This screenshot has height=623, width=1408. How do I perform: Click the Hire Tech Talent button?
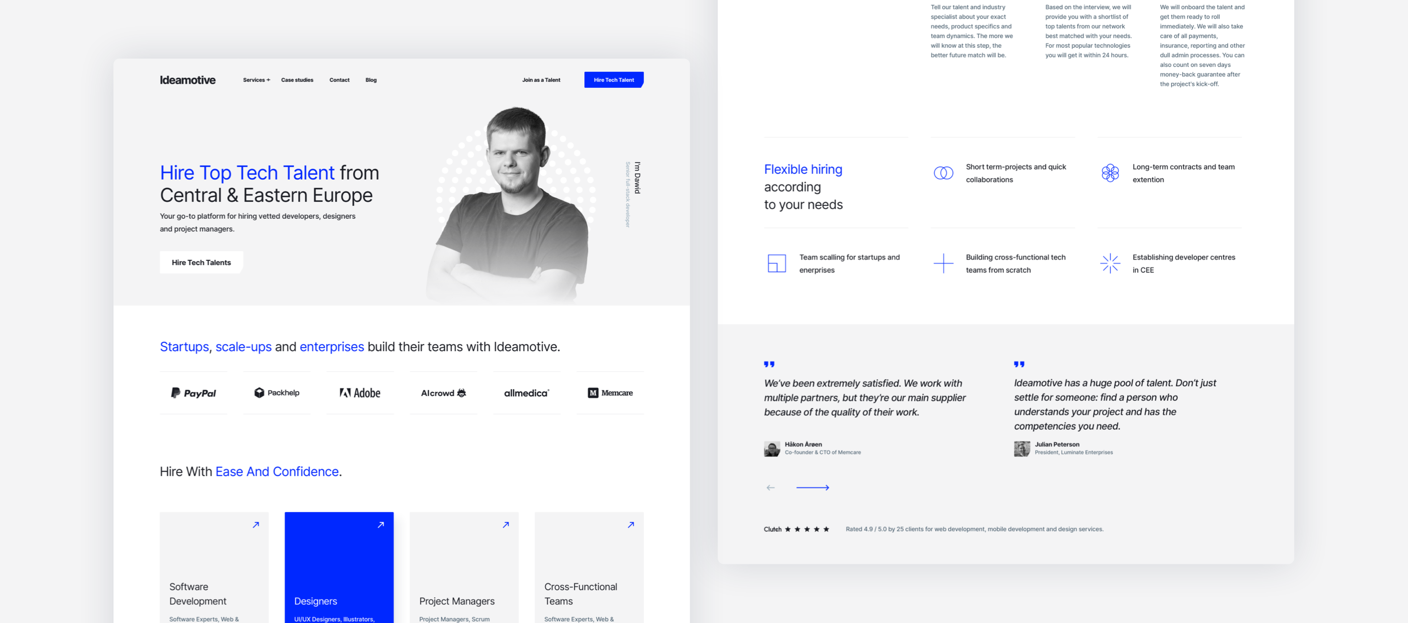coord(614,80)
